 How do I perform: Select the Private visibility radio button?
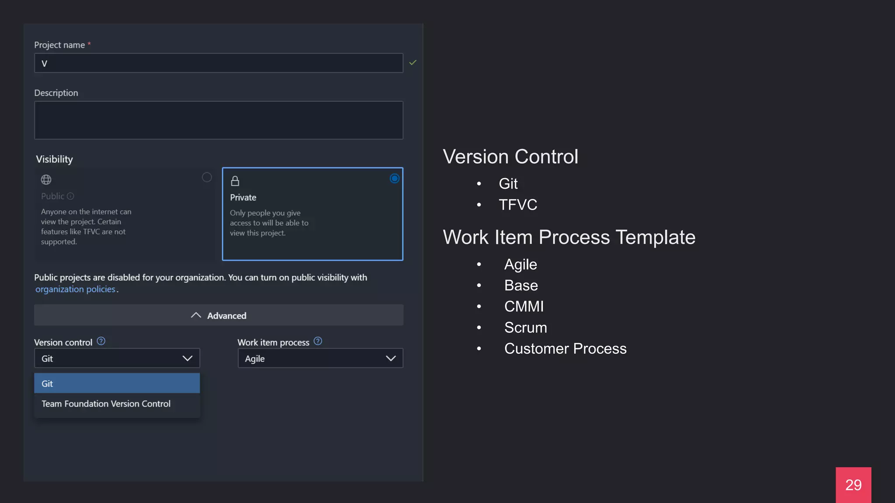click(x=394, y=178)
